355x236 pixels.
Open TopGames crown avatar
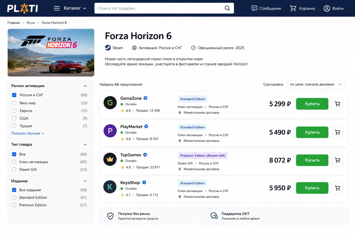tap(110, 159)
